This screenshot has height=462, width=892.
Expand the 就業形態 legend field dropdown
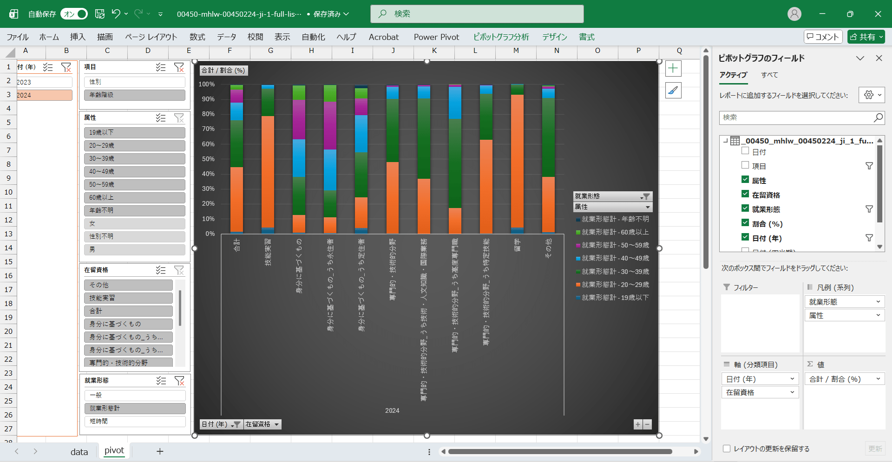tap(878, 302)
